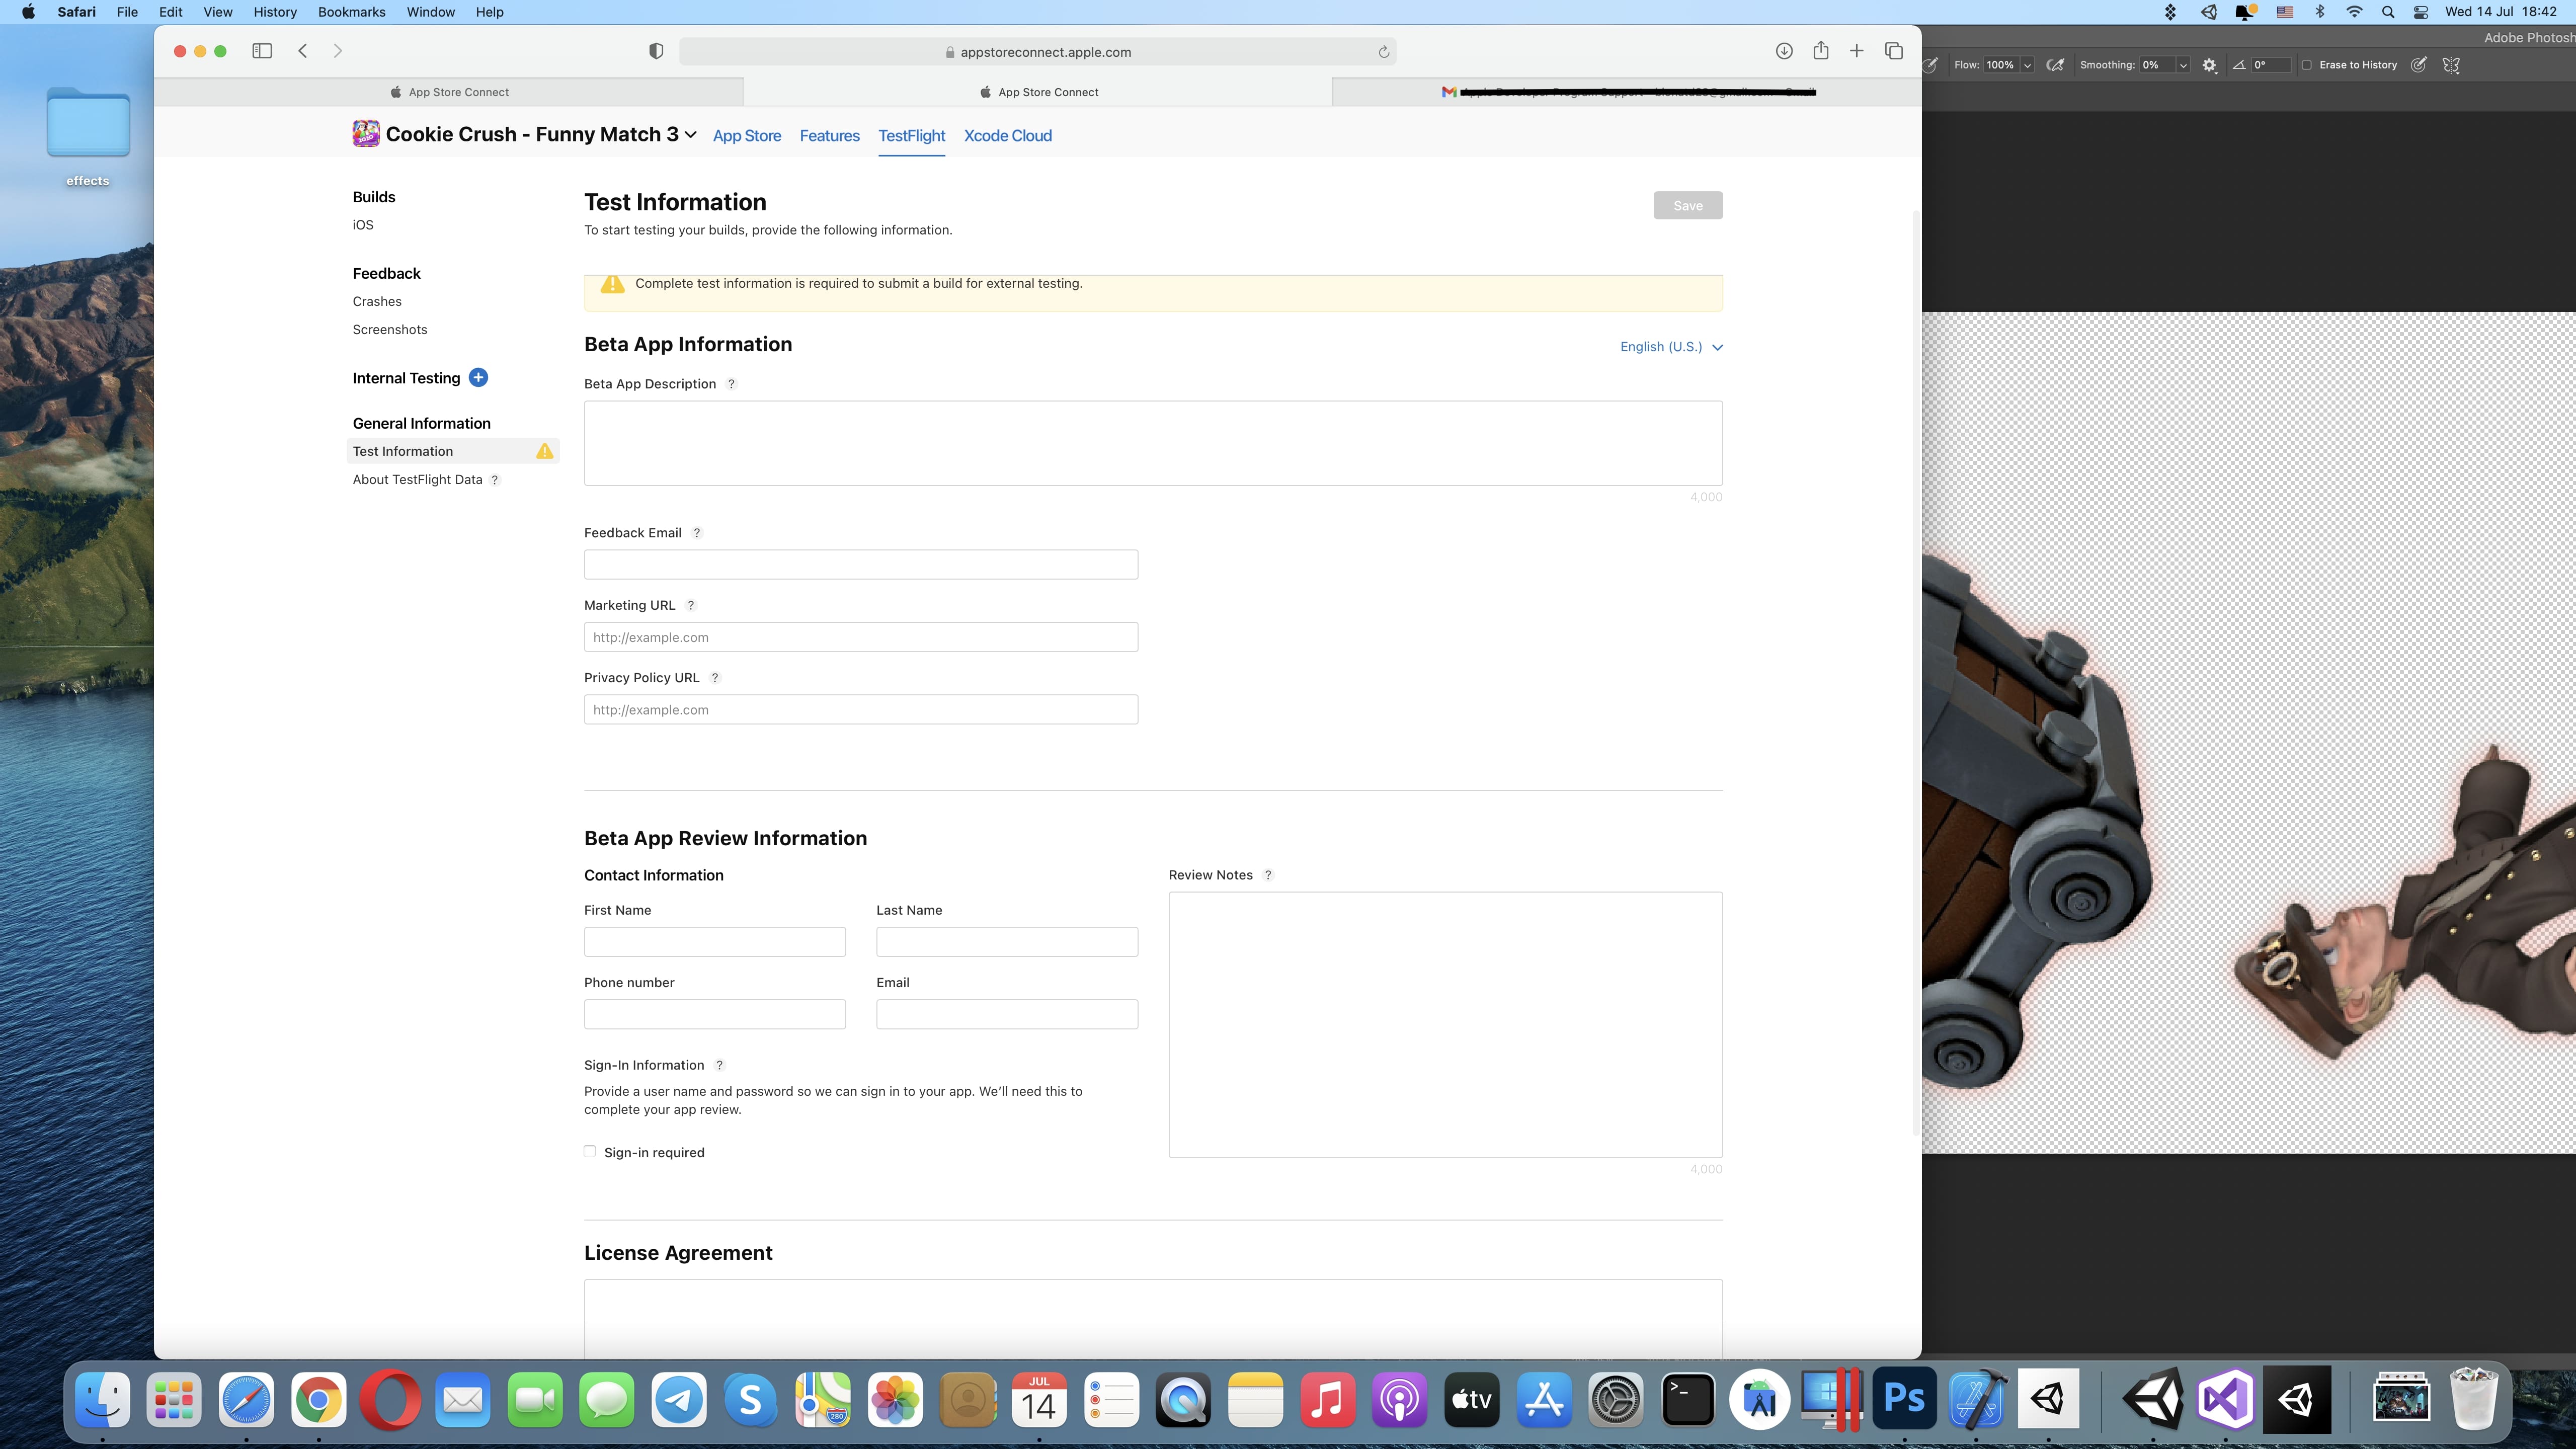Open the Bookmarks menu
Viewport: 2576px width, 1449px height.
(351, 12)
